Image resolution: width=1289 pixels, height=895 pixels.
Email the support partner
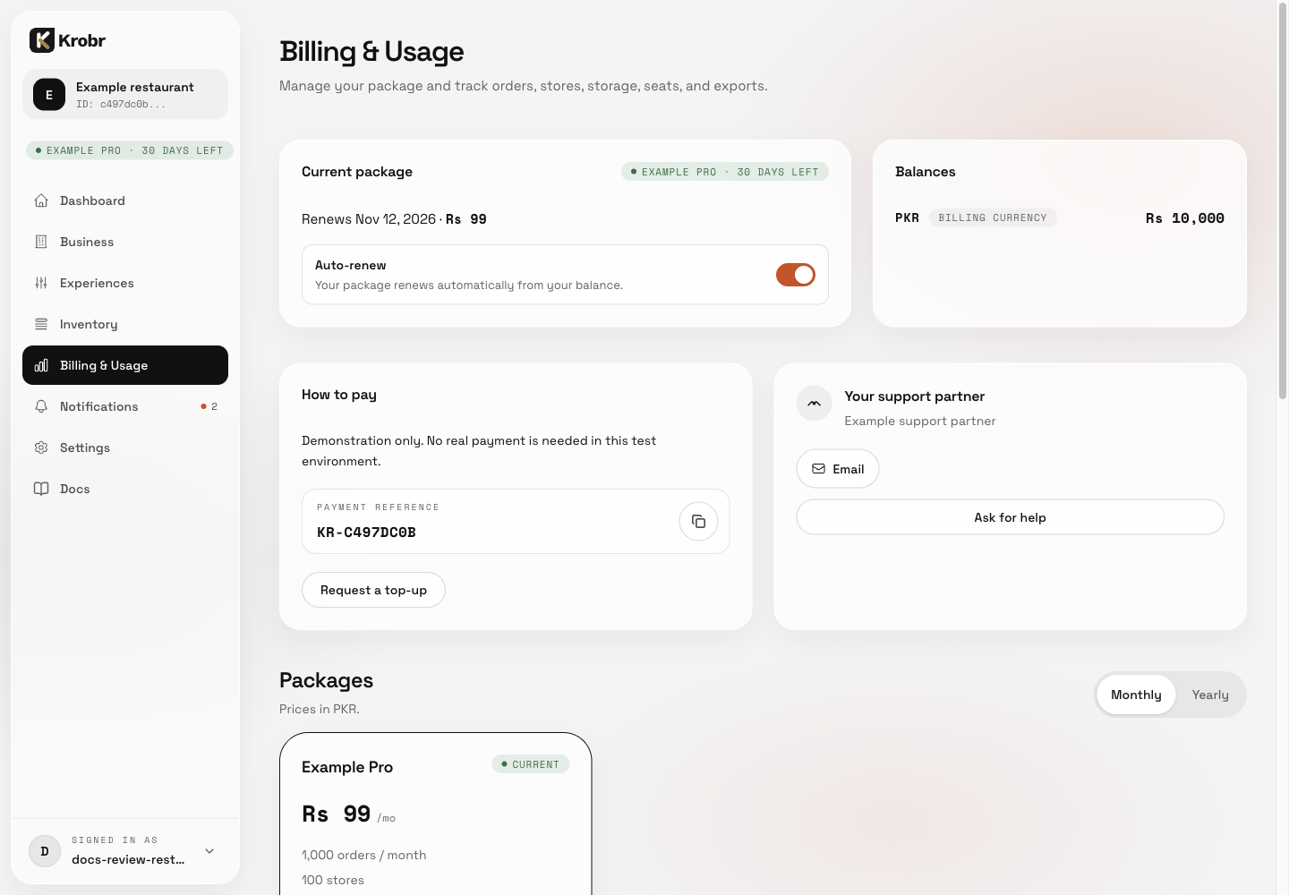tap(838, 469)
